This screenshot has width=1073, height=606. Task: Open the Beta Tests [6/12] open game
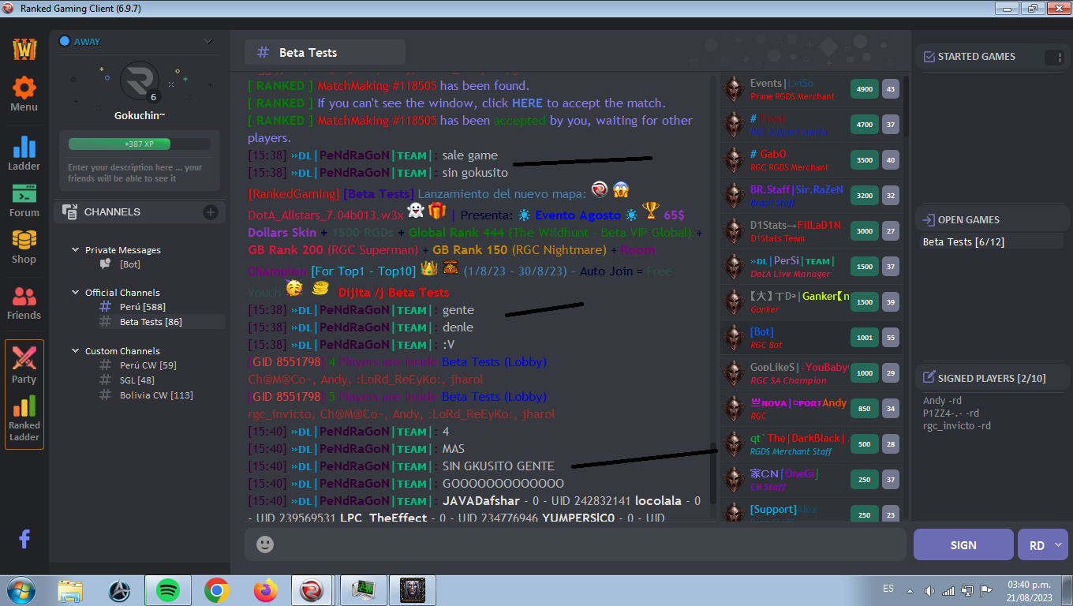pos(963,241)
